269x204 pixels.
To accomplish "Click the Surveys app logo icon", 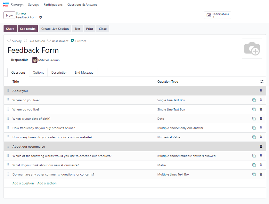I will [6, 5].
